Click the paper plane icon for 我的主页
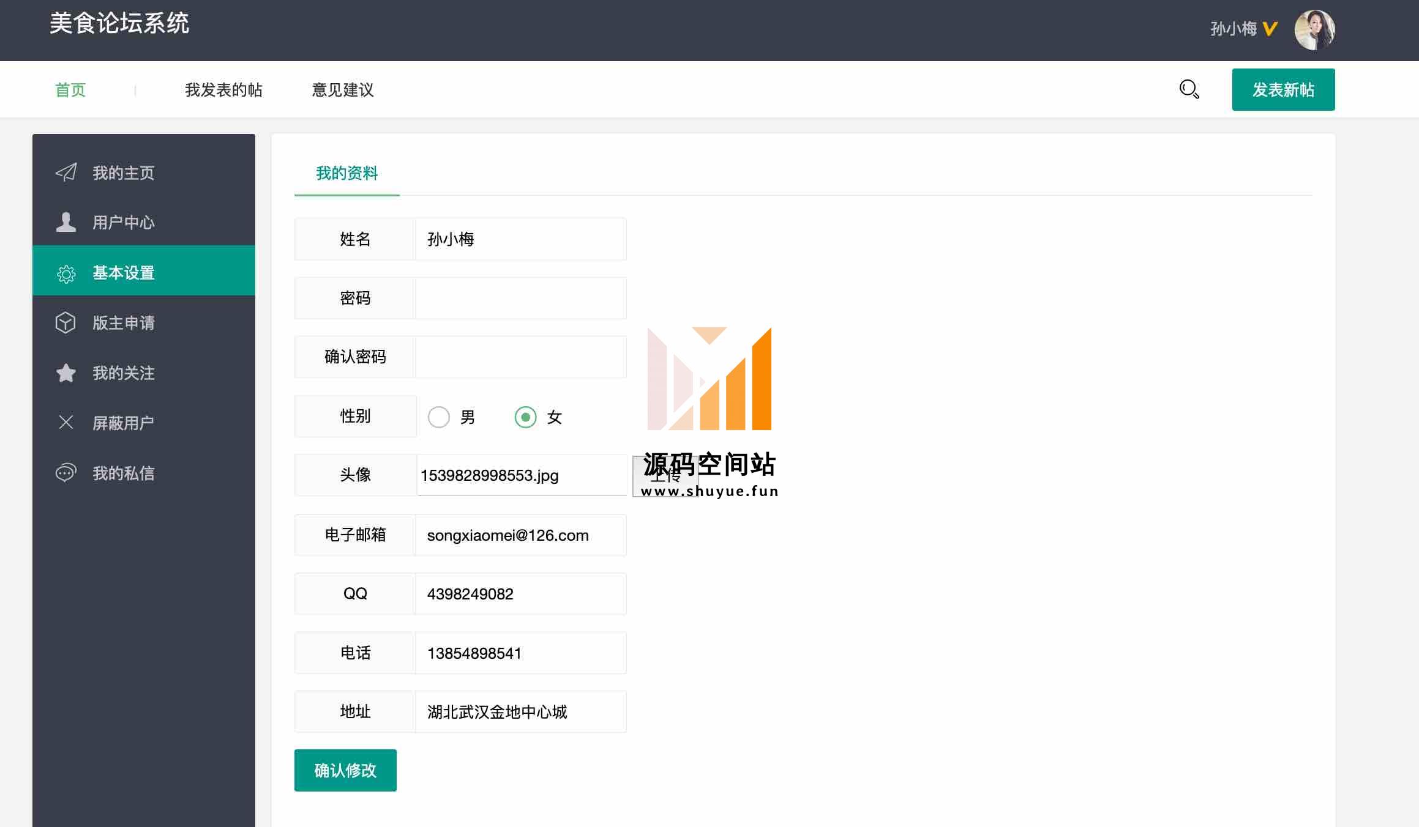The height and width of the screenshot is (827, 1419). point(66,172)
